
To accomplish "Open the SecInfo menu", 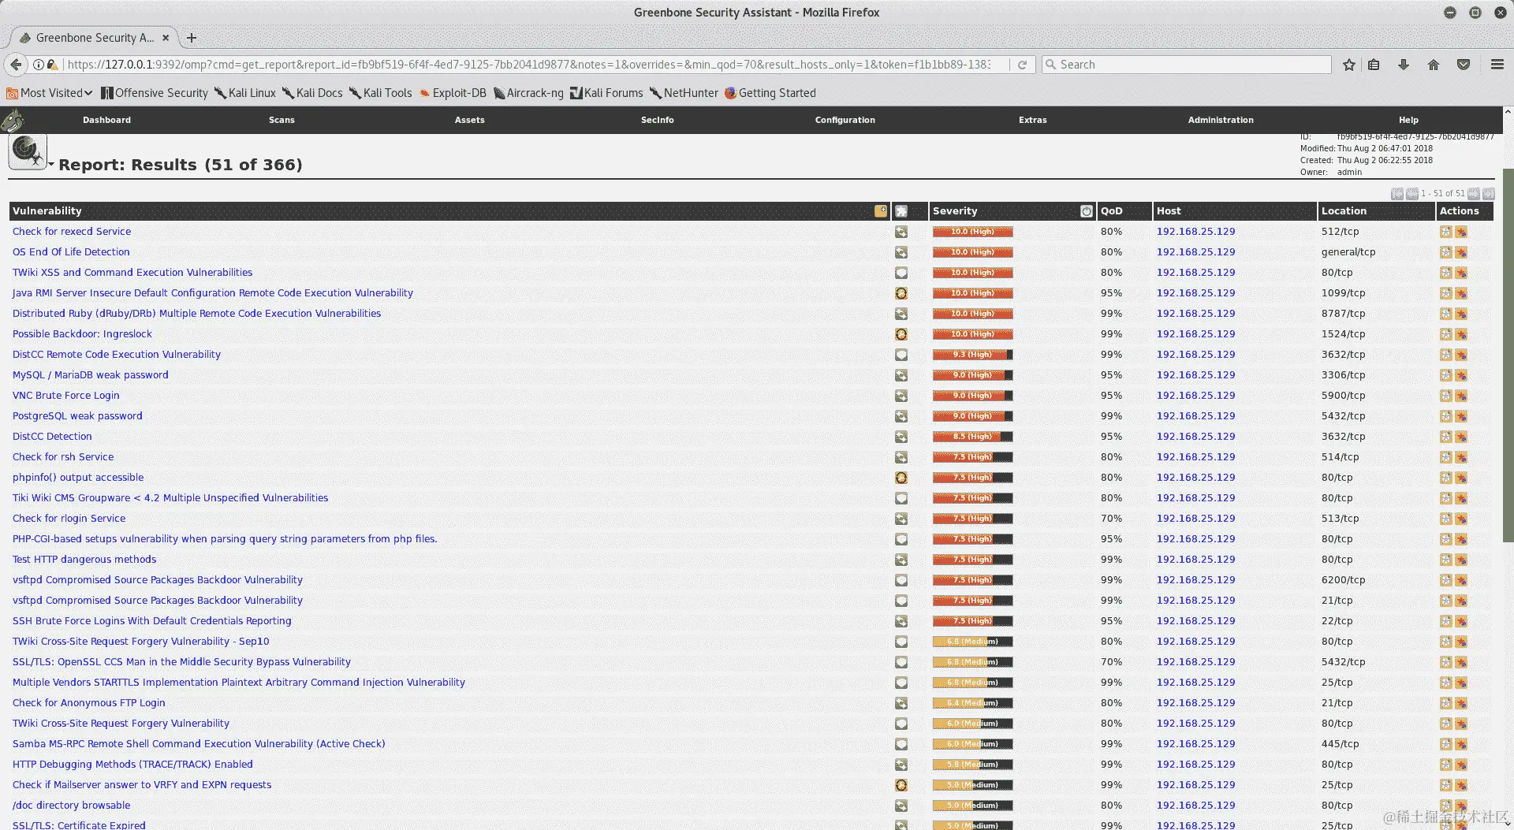I will 657,120.
